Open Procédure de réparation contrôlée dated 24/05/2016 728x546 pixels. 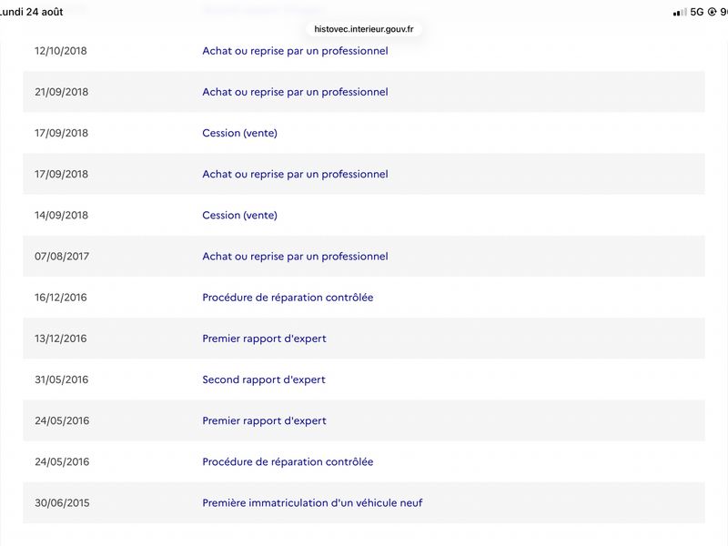(x=288, y=461)
